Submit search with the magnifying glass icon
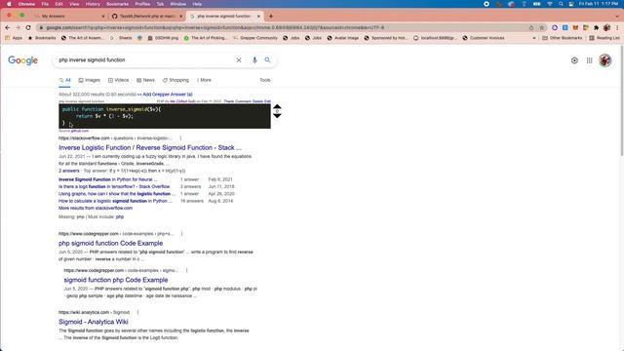624x351 pixels. (267, 59)
